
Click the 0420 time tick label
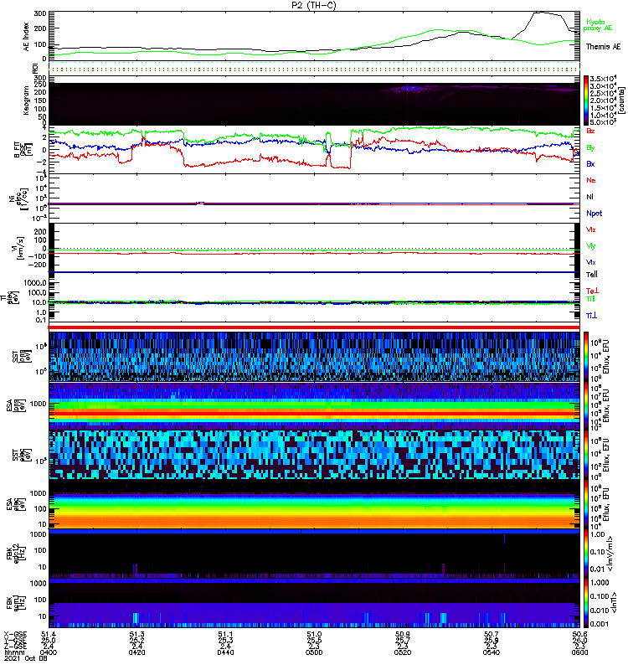(x=136, y=652)
